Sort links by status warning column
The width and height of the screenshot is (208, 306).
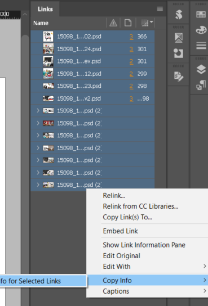click(113, 23)
